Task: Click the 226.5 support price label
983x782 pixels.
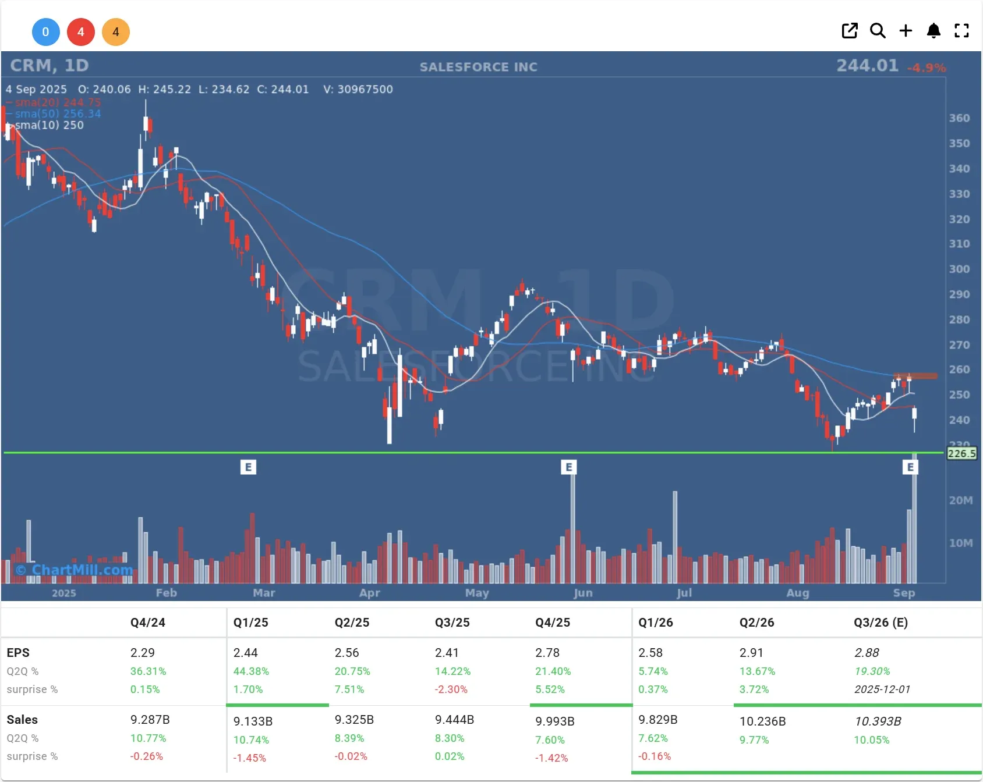Action: click(x=961, y=453)
